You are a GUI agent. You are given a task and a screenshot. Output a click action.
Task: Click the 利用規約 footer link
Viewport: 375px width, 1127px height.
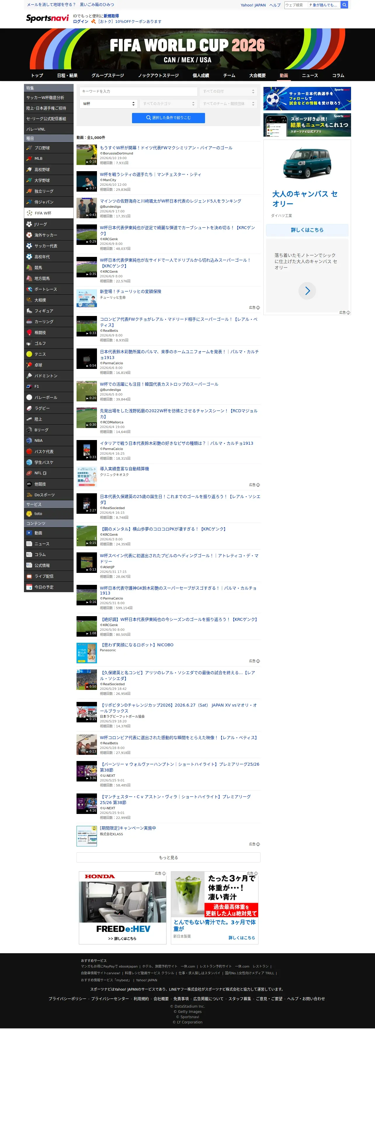[x=141, y=999]
